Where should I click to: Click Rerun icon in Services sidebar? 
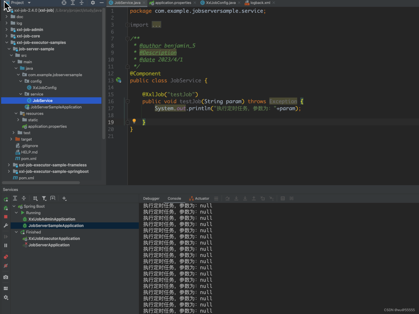6,199
